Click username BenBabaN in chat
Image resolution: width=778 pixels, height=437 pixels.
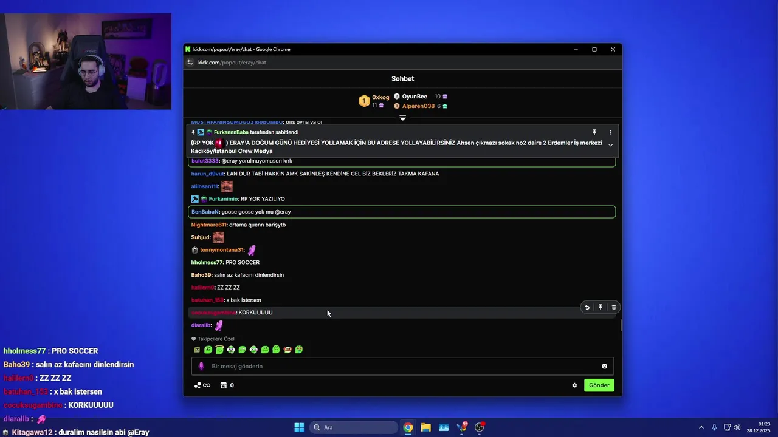click(x=205, y=212)
